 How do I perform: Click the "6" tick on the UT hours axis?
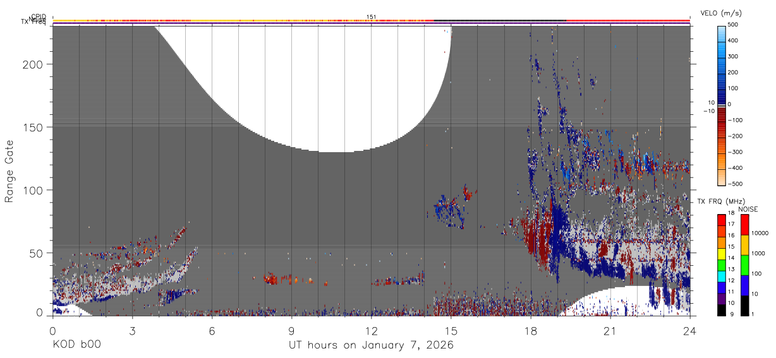[x=212, y=331]
